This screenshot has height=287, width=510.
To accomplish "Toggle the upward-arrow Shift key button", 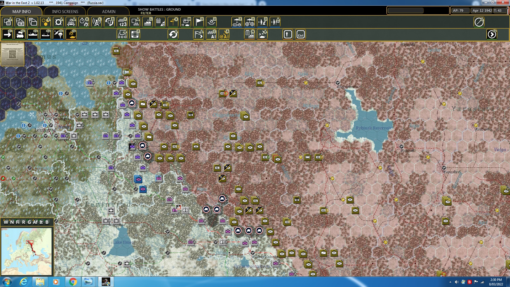I will click(288, 35).
